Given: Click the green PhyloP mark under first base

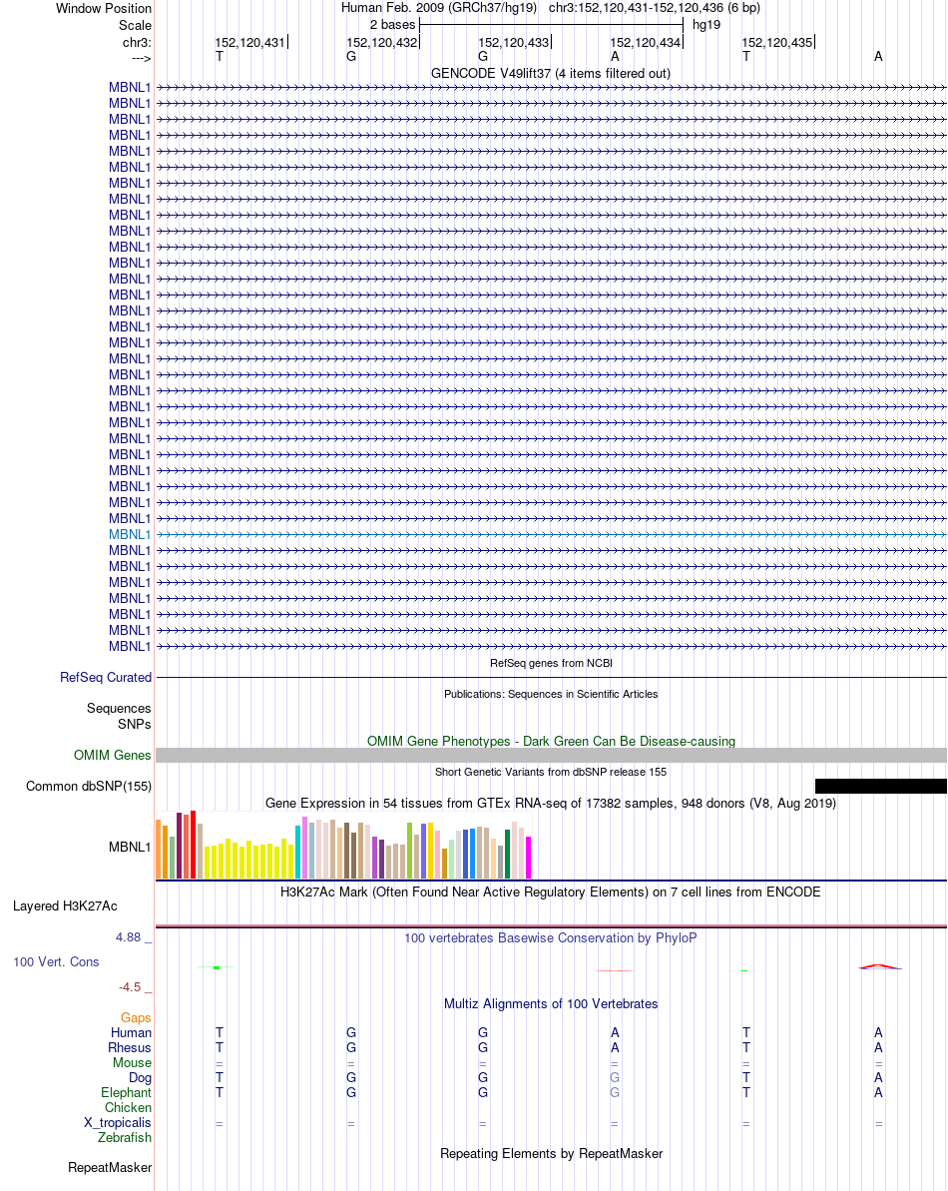Looking at the screenshot, I should click(x=218, y=967).
